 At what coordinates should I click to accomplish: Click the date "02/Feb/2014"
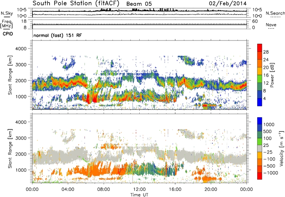(x=228, y=4)
